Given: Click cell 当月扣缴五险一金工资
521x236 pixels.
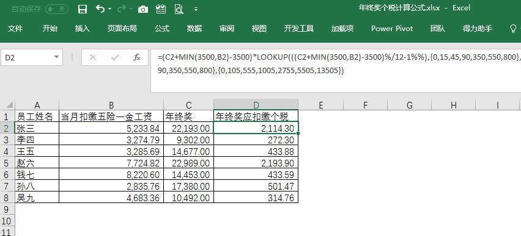Looking at the screenshot, I should (111, 116).
